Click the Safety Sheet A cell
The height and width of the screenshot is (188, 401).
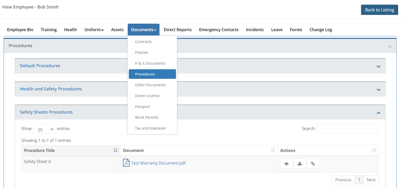70,164
